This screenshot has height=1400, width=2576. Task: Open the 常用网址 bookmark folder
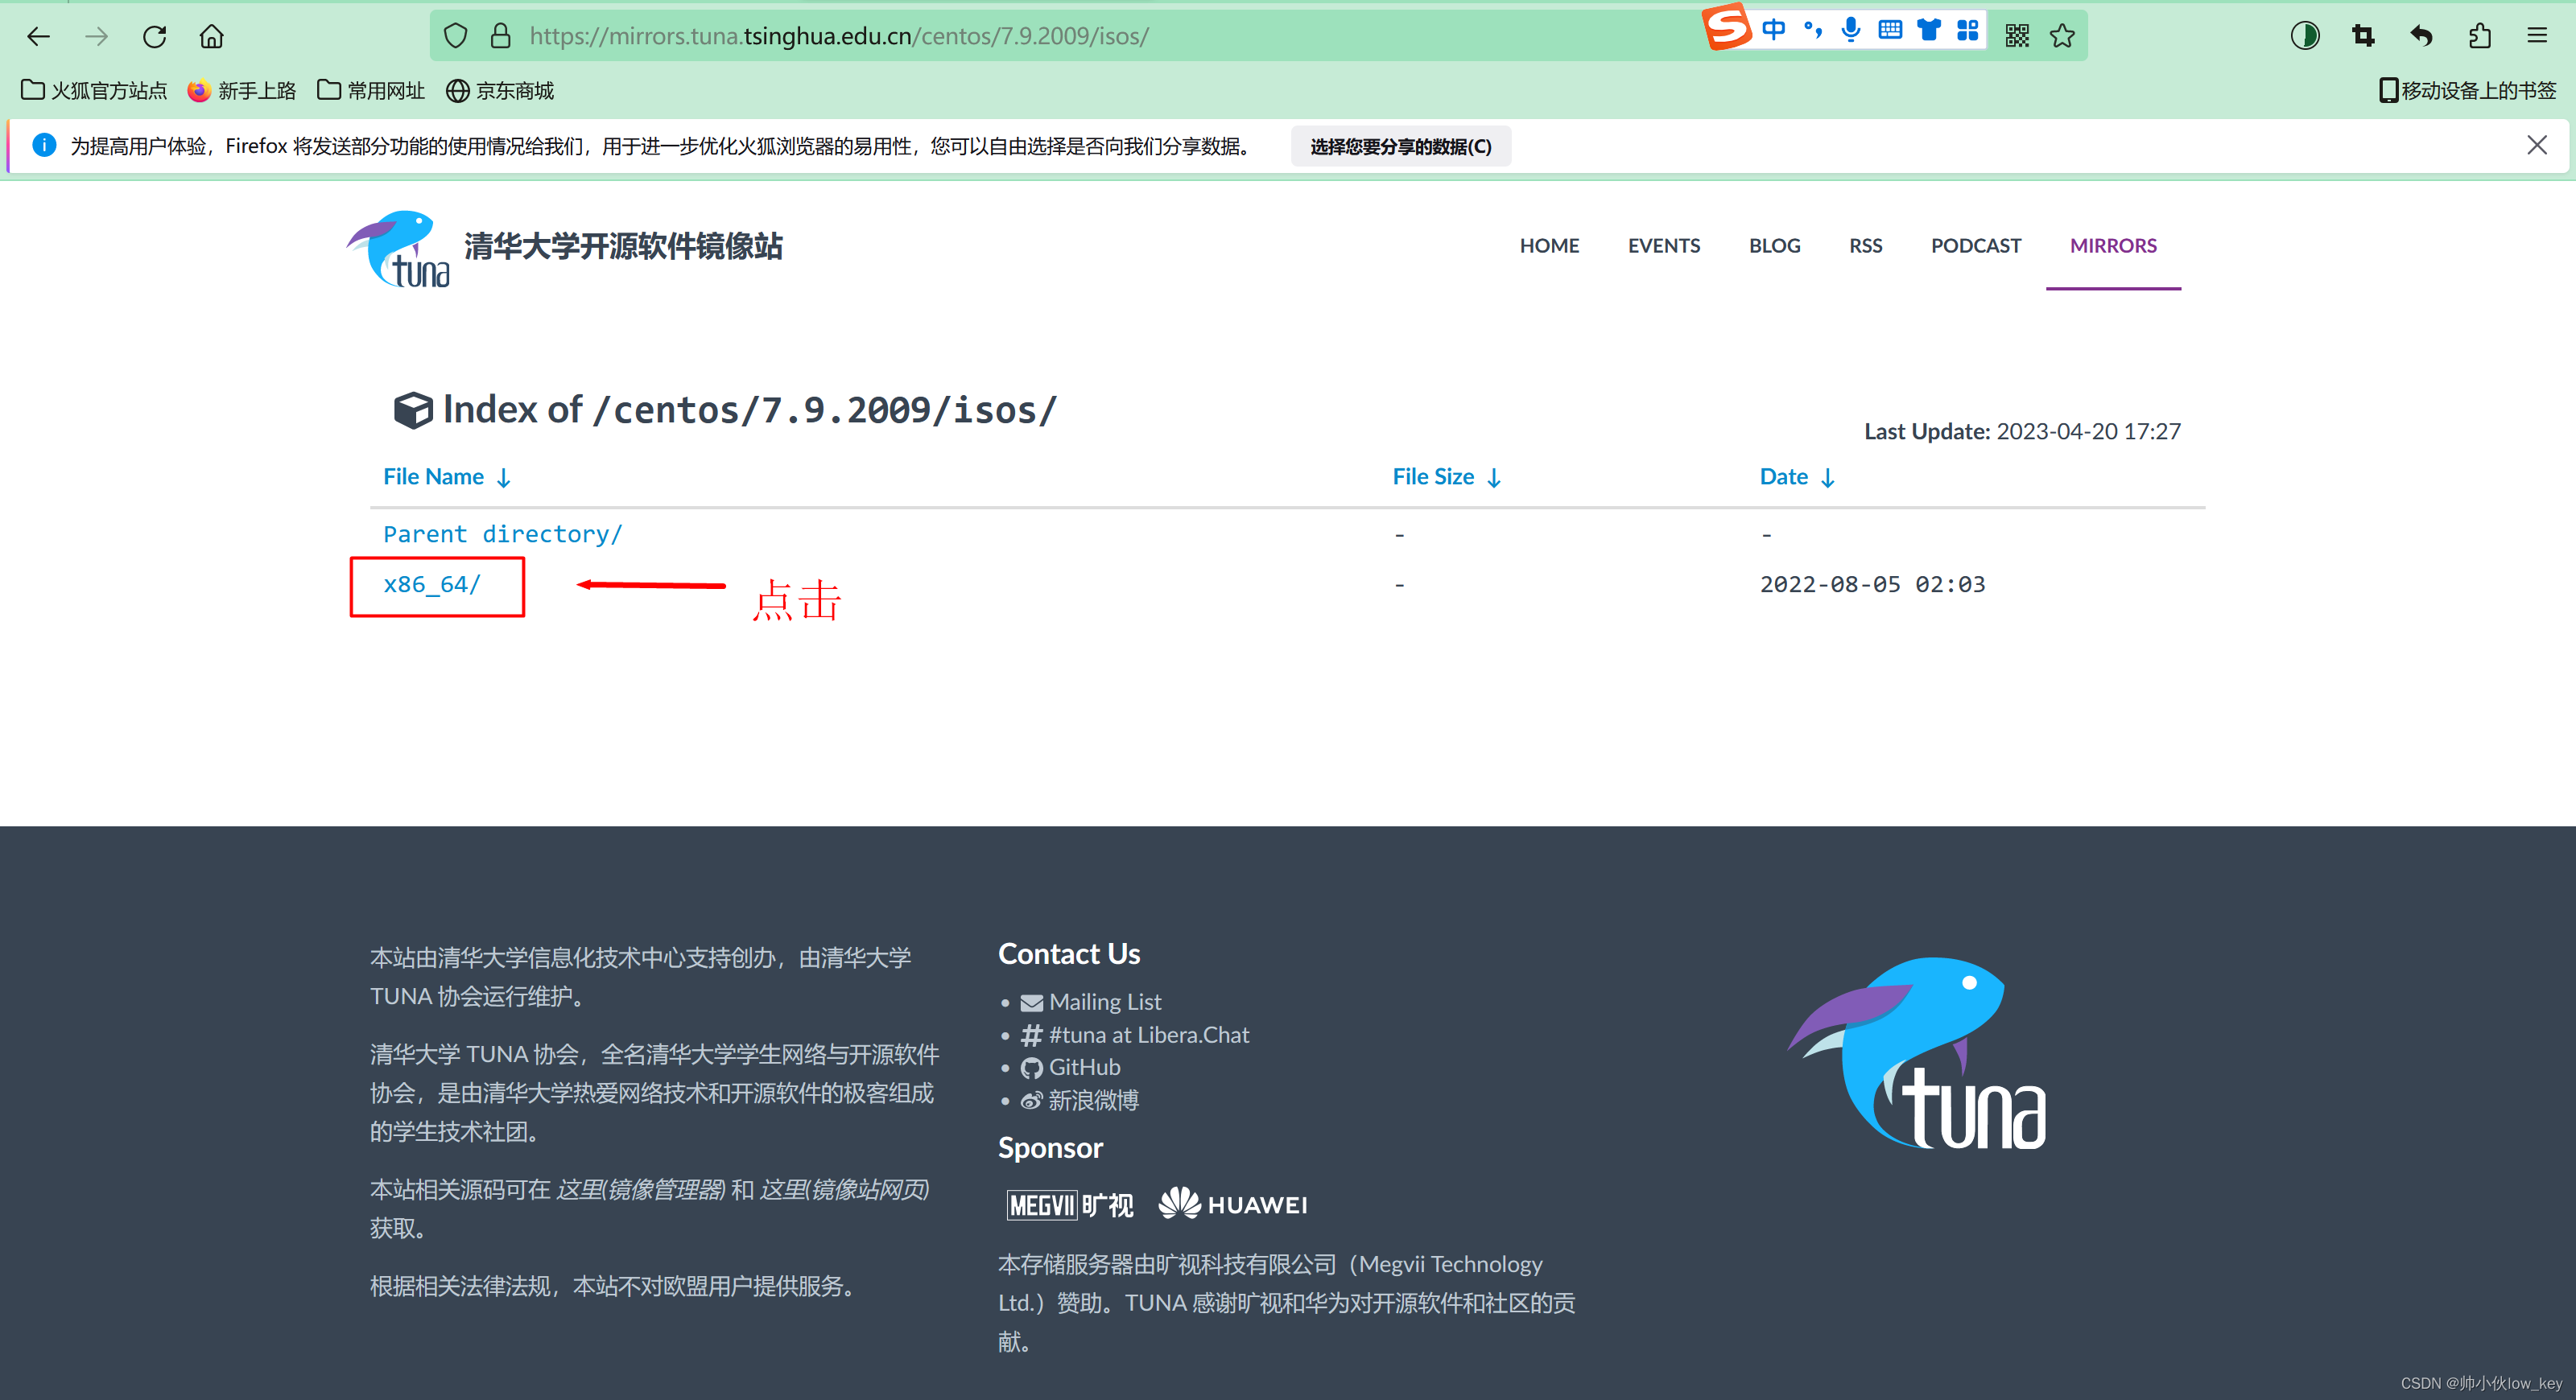coord(371,91)
